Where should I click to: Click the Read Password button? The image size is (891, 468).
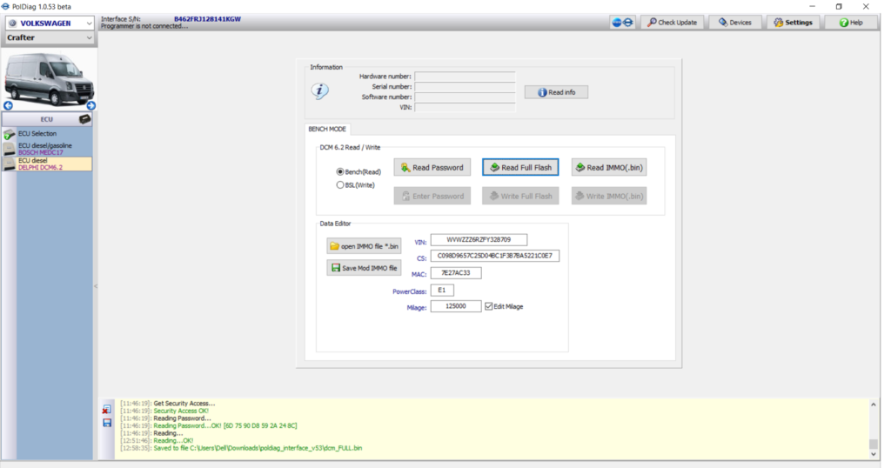point(432,168)
